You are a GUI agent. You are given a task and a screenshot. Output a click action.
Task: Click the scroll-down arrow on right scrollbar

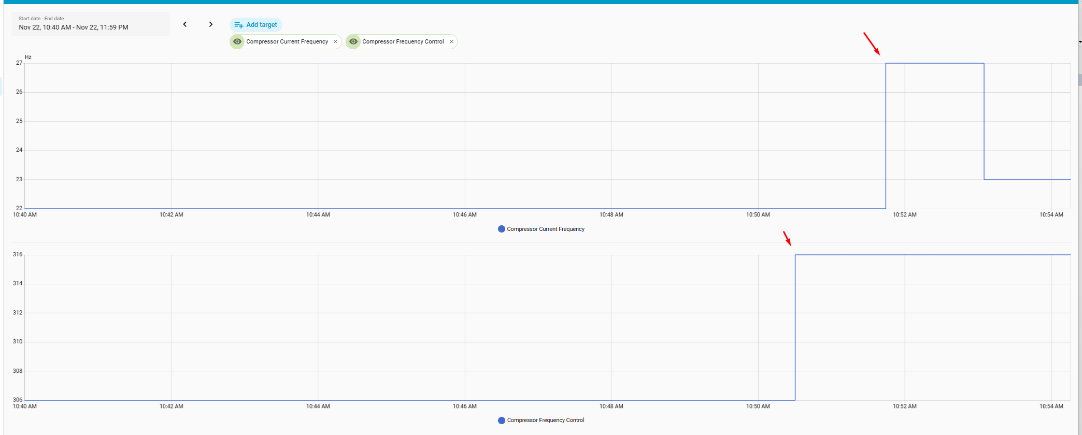pos(1080,41)
